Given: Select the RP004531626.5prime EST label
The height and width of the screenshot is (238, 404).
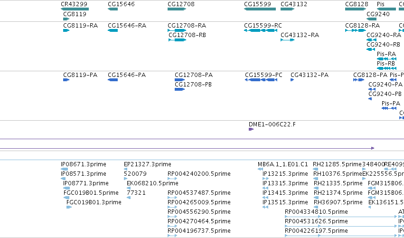Looking at the screenshot, I should 316,221.
